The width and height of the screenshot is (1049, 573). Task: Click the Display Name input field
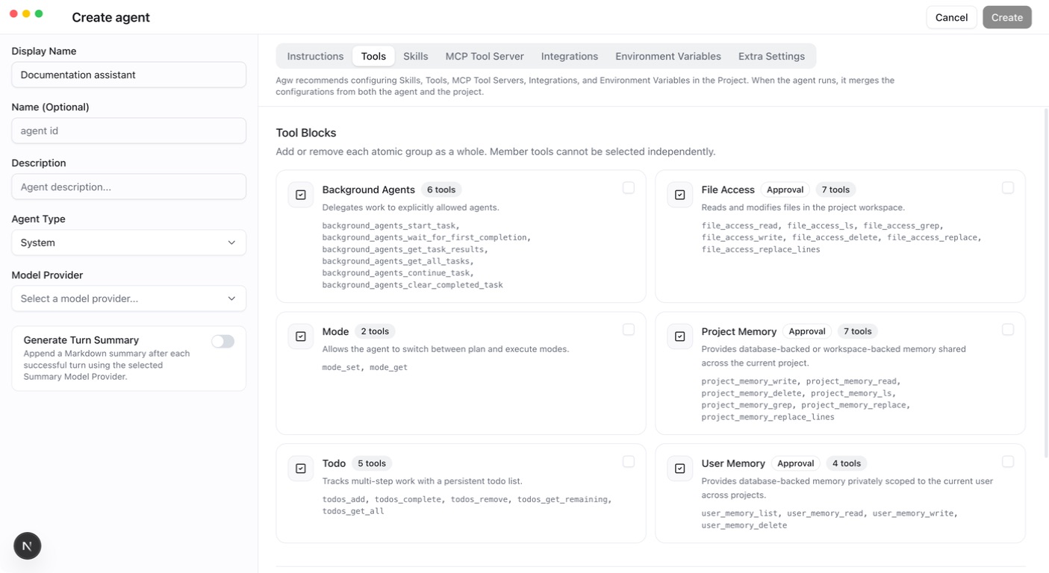[128, 75]
